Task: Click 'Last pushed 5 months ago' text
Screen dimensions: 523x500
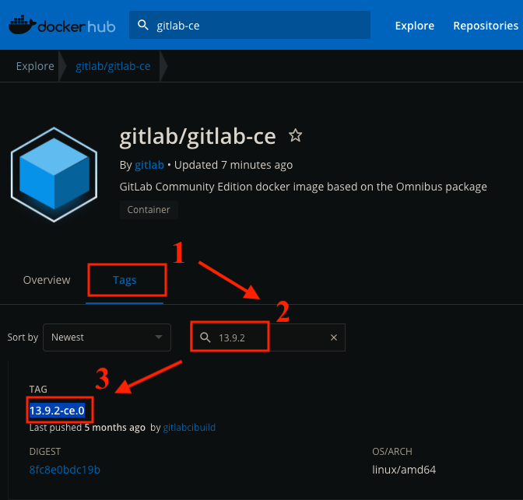Action: pos(87,428)
